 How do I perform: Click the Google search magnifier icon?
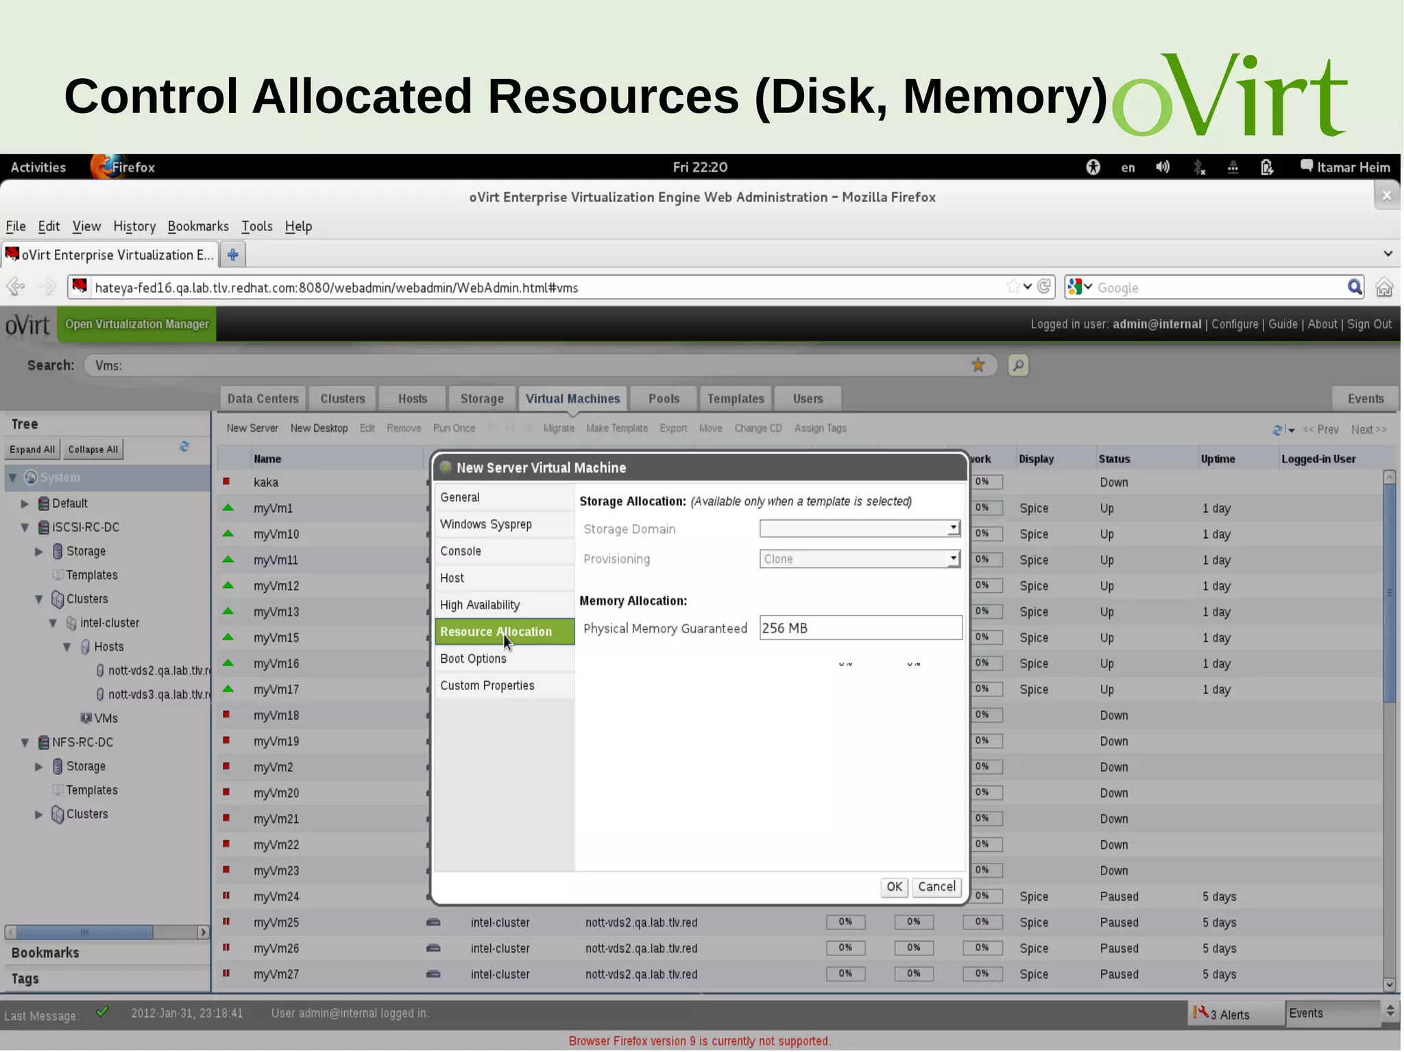point(1355,287)
